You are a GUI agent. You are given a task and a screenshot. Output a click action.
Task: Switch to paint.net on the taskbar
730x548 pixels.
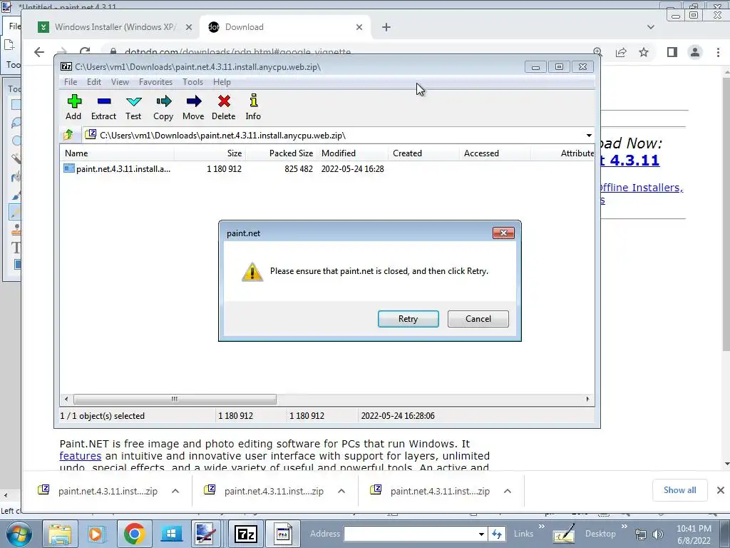tap(205, 534)
